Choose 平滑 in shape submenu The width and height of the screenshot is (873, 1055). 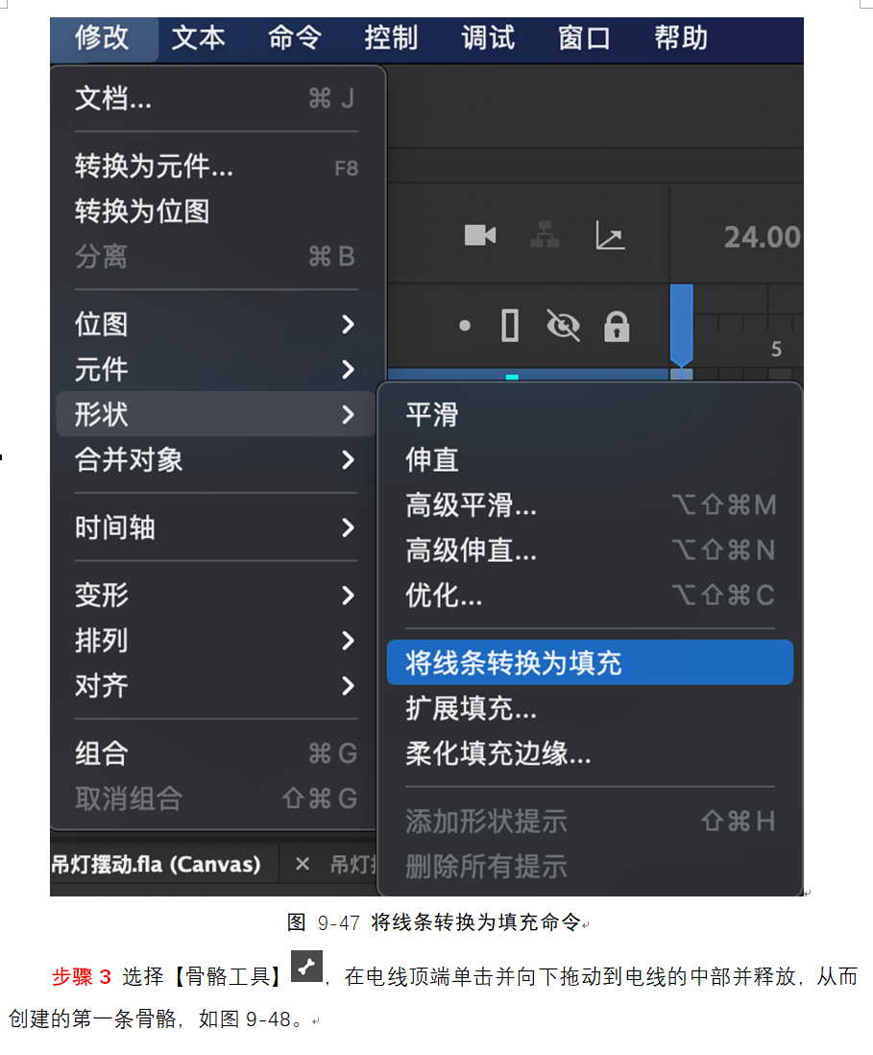(590, 414)
